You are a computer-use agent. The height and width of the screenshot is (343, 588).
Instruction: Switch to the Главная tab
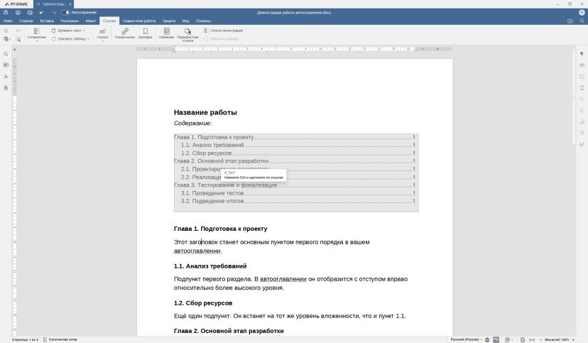[26, 21]
